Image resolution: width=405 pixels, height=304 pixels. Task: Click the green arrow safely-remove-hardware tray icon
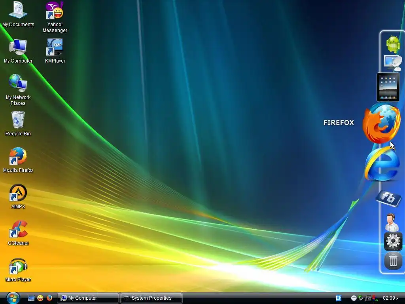pos(361,298)
